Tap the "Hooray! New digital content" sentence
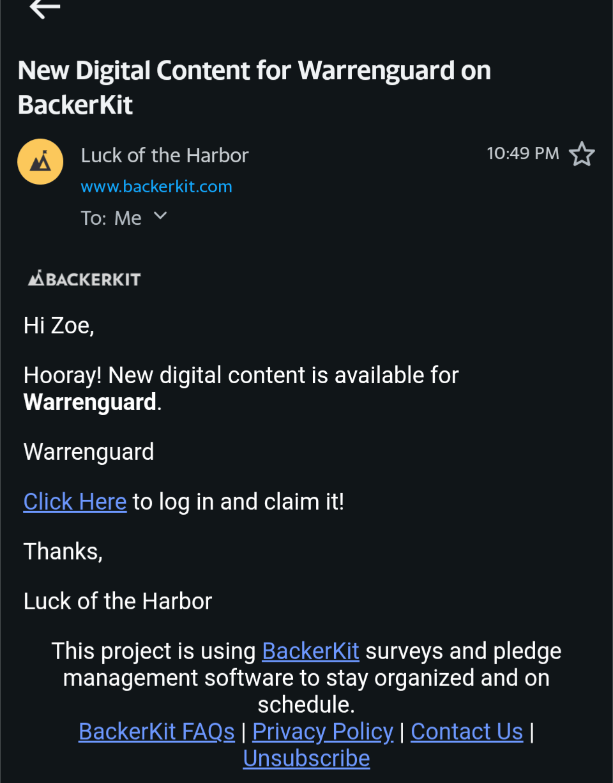This screenshot has width=613, height=783. point(241,376)
